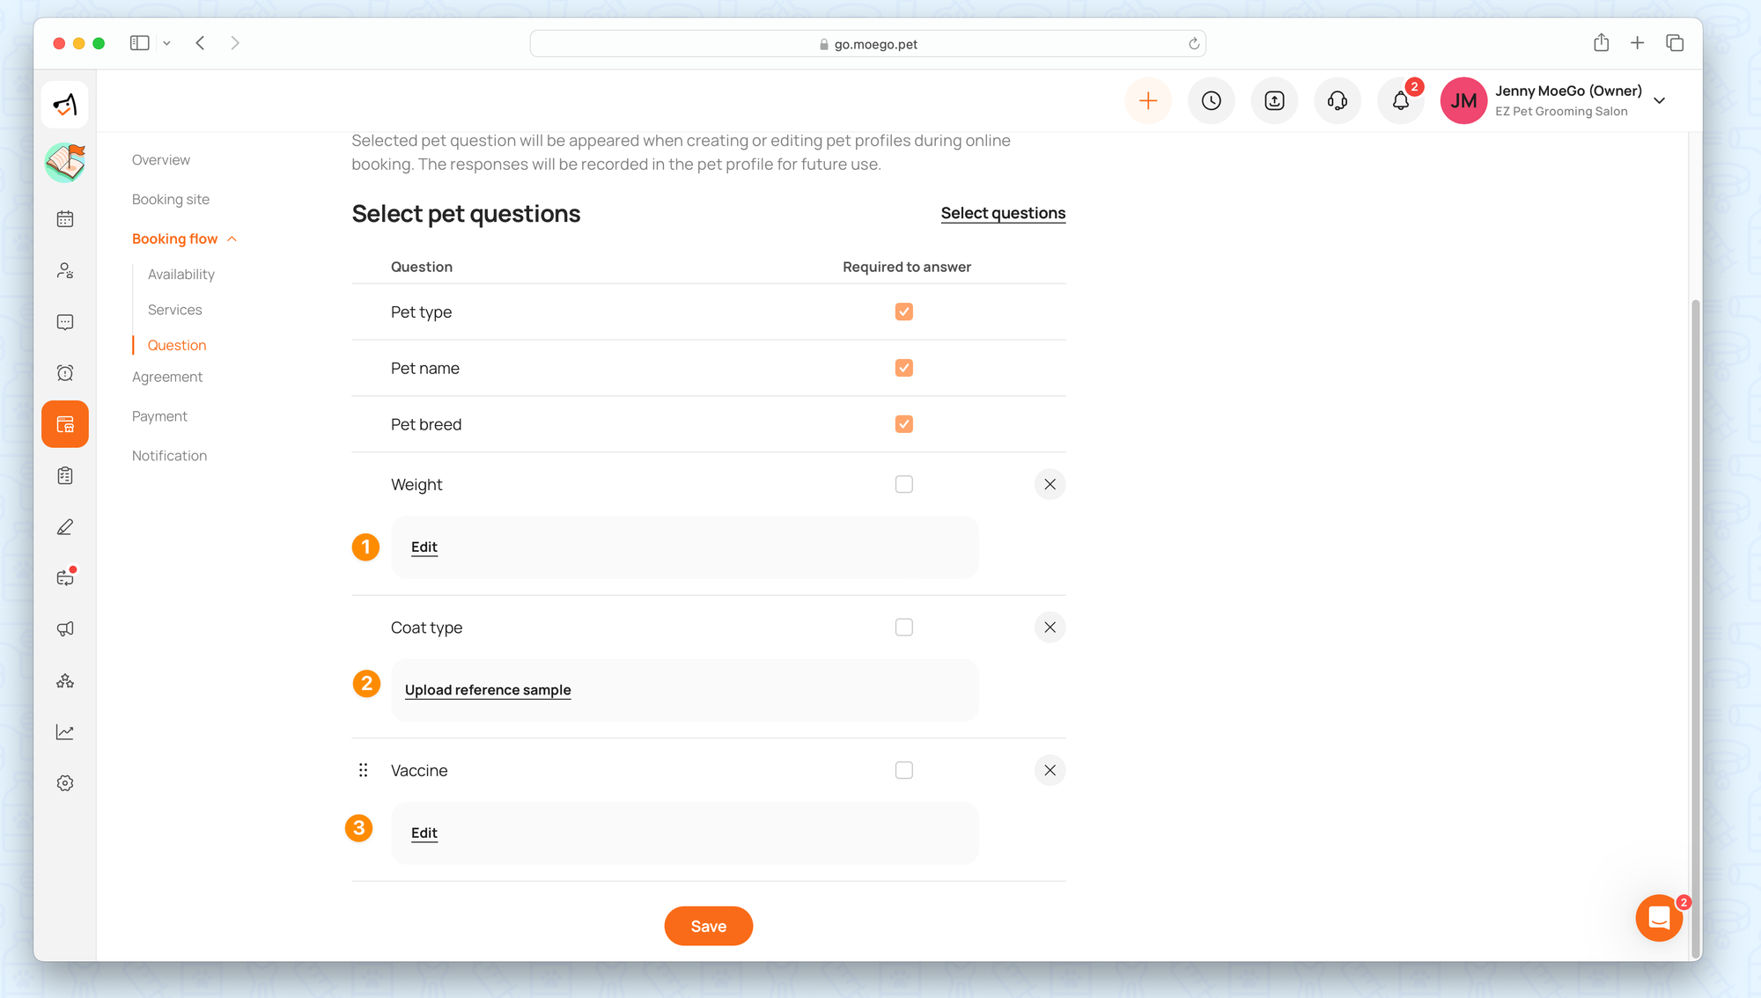Toggle Weight required checkbox
This screenshot has height=998, width=1761.
(x=903, y=485)
